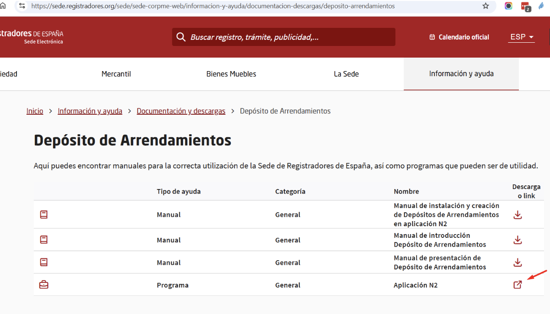Image resolution: width=550 pixels, height=314 pixels.
Task: Click the book icon beside the first Manual
Action: [44, 215]
